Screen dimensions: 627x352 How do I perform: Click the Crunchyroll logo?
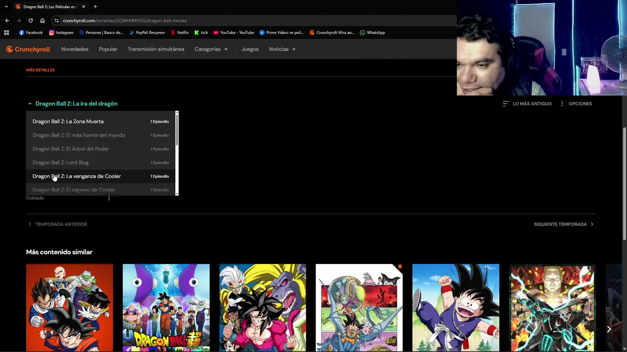pyautogui.click(x=28, y=49)
